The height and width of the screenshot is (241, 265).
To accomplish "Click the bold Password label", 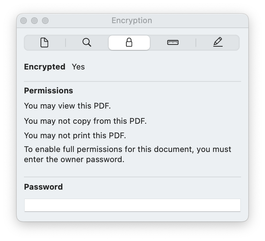I will coord(43,187).
